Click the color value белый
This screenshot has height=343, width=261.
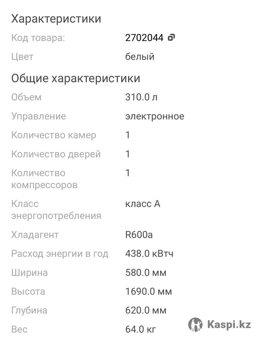click(140, 57)
